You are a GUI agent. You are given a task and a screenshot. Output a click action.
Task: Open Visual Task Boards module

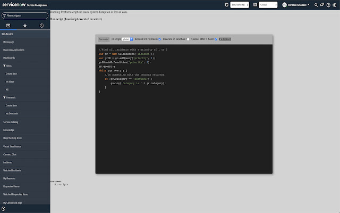(12, 146)
